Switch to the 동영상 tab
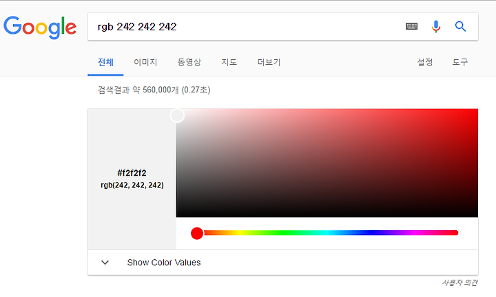The width and height of the screenshot is (496, 297). 189,62
